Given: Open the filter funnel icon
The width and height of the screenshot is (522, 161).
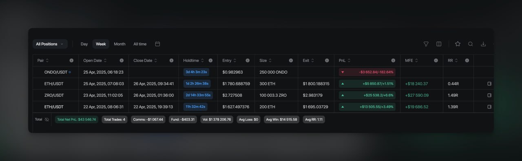Looking at the screenshot, I should [426, 44].
